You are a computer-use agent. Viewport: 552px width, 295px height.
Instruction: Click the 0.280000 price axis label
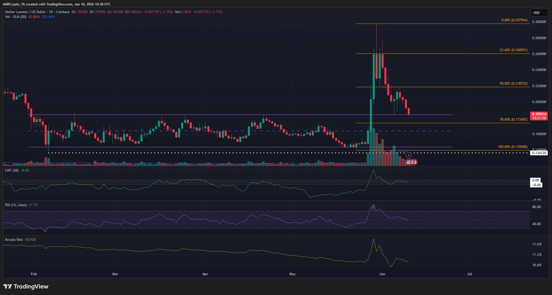click(539, 38)
